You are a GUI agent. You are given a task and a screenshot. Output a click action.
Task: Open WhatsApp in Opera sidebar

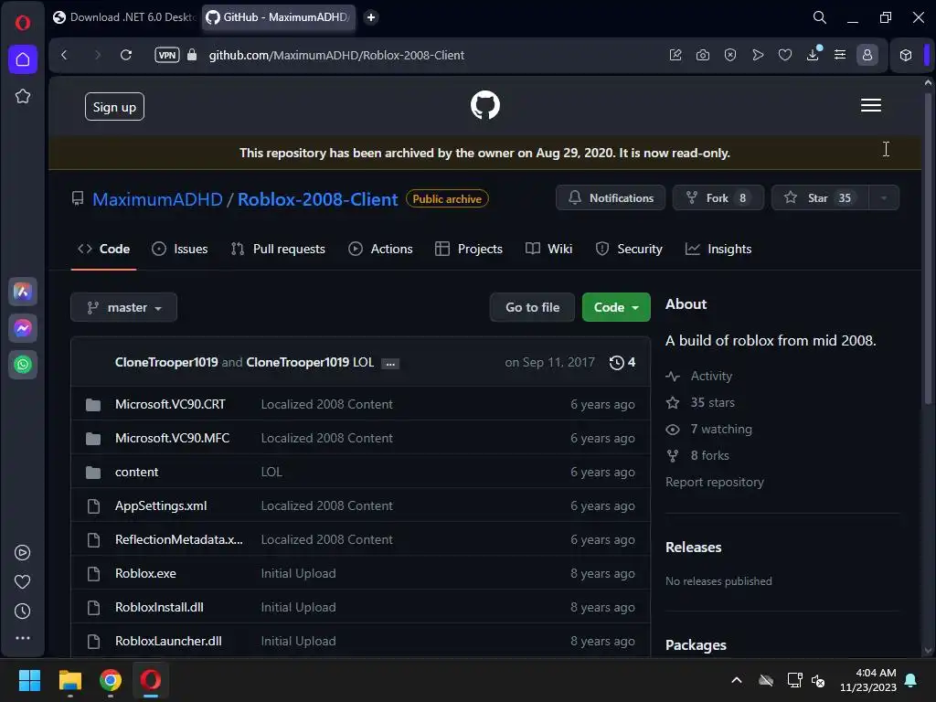23,364
